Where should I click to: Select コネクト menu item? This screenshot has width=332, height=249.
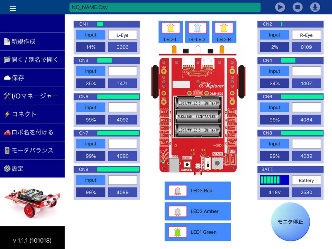point(32,114)
